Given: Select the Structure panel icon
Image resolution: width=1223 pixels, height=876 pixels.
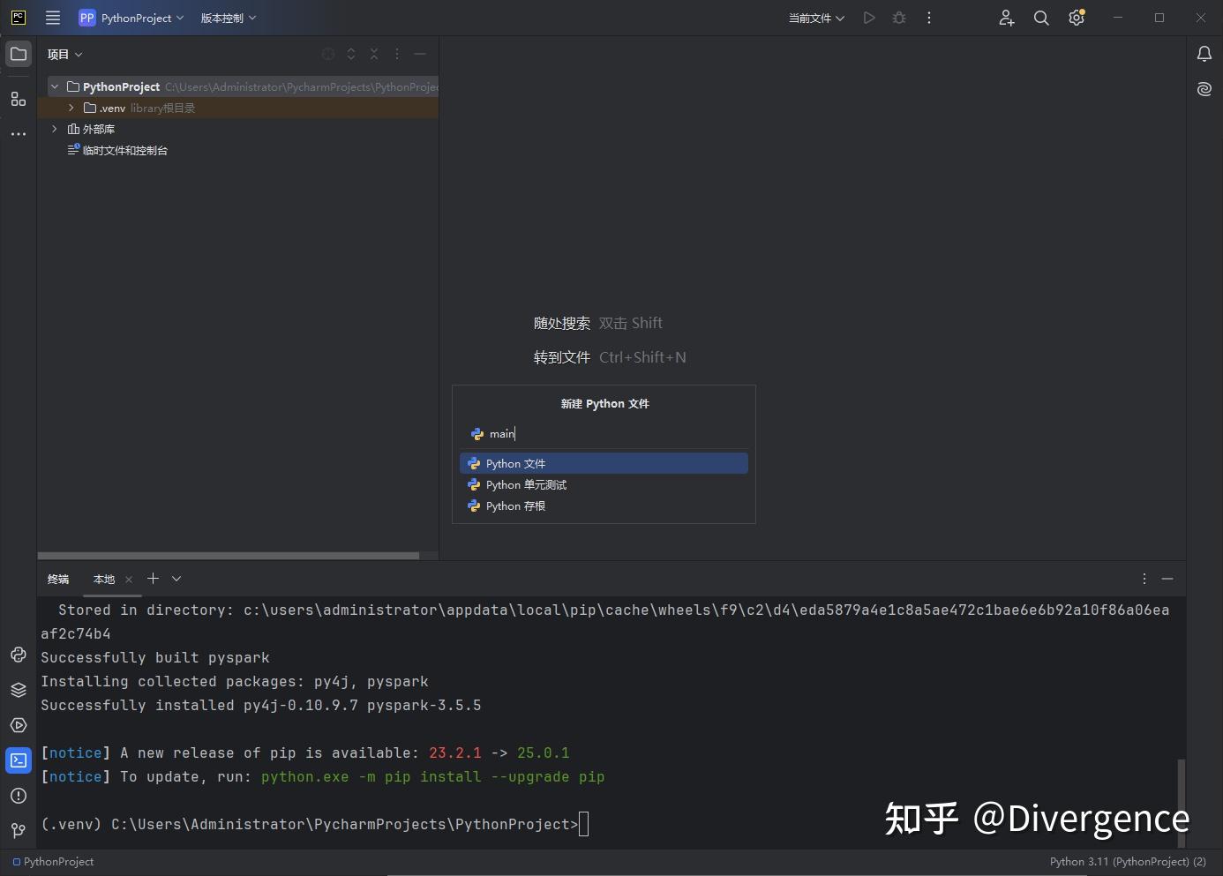Looking at the screenshot, I should [19, 99].
